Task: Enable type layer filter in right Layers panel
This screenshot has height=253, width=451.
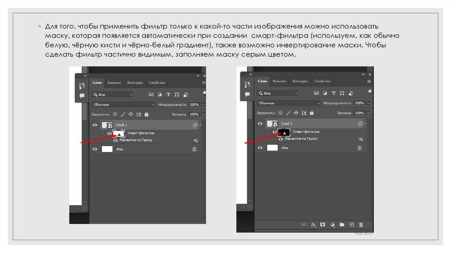Action: (334, 93)
